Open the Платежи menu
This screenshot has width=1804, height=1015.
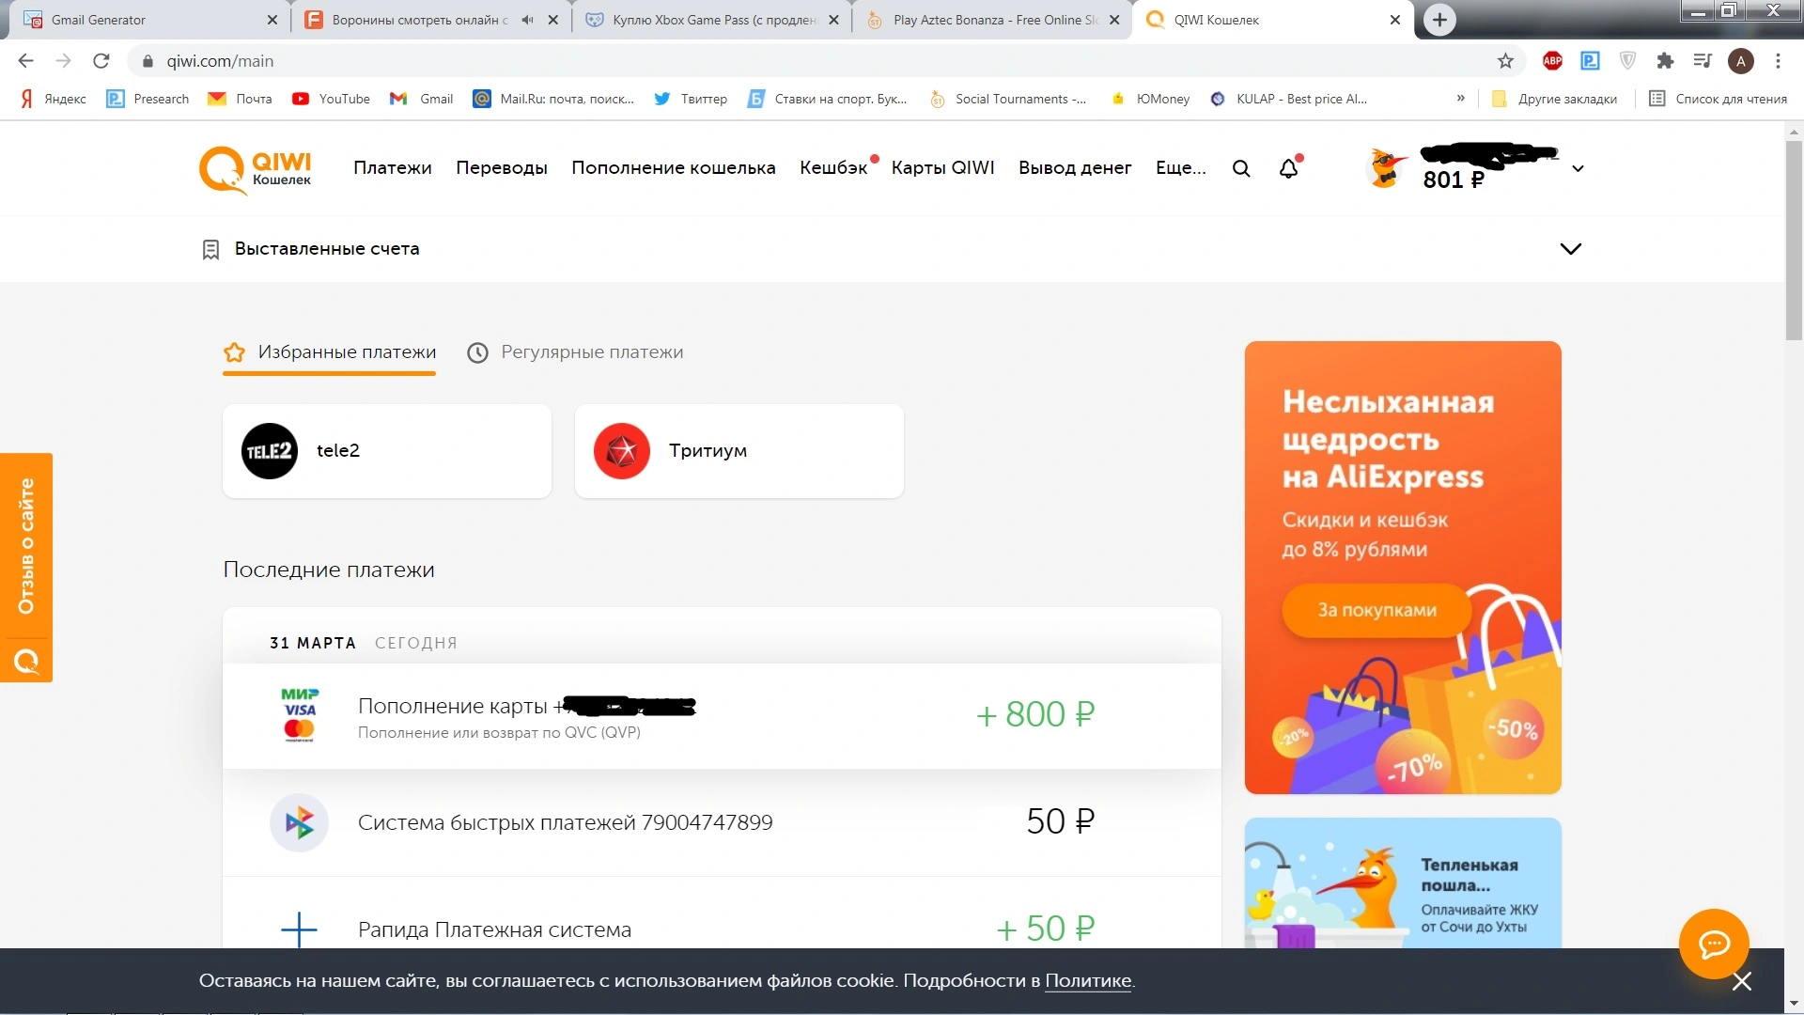click(393, 168)
